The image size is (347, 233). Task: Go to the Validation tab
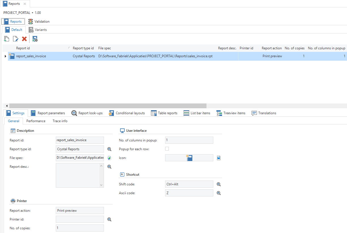pos(39,22)
